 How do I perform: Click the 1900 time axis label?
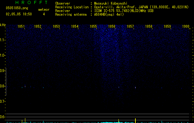186,26
